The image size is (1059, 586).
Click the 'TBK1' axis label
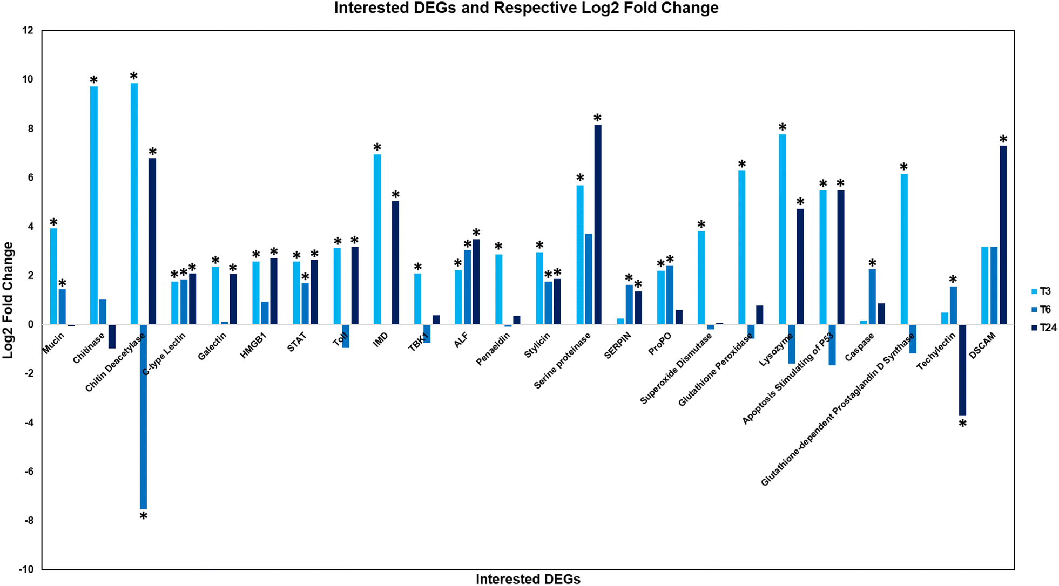coord(418,343)
